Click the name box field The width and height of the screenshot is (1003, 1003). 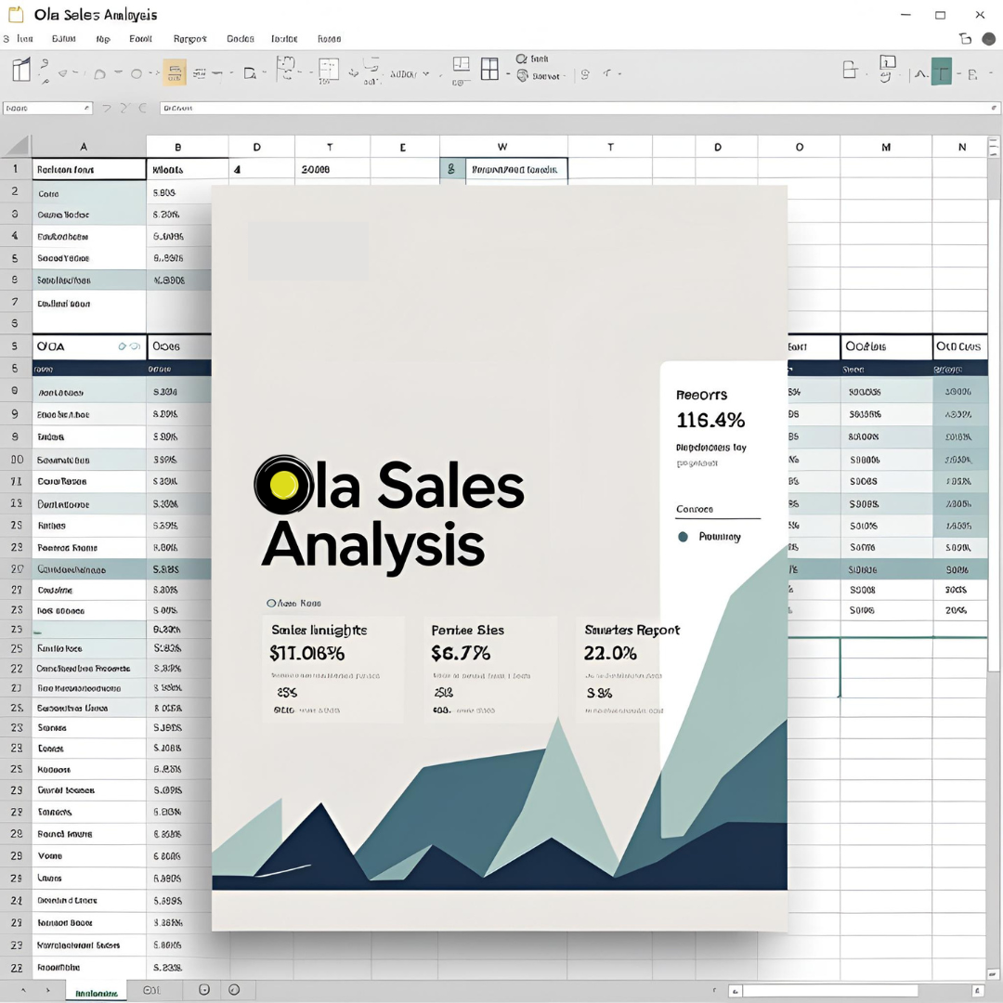(47, 108)
